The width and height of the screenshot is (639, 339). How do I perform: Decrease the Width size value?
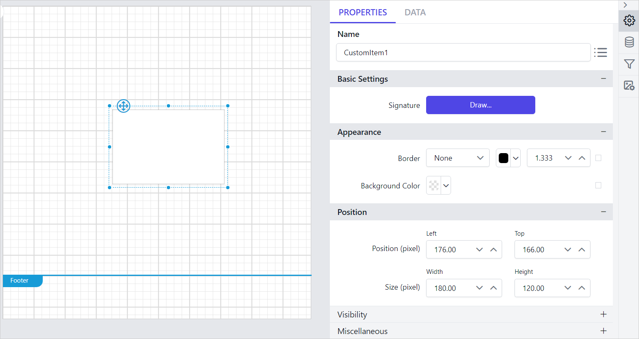480,288
